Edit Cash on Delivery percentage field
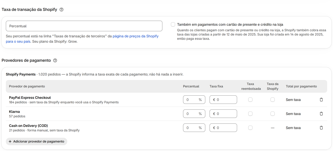333x151 pixels. [194, 128]
